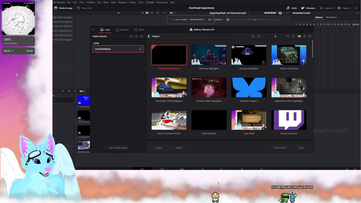The height and width of the screenshot is (203, 361).
Task: Switch to the Meters tab
Action: (x=319, y=17)
